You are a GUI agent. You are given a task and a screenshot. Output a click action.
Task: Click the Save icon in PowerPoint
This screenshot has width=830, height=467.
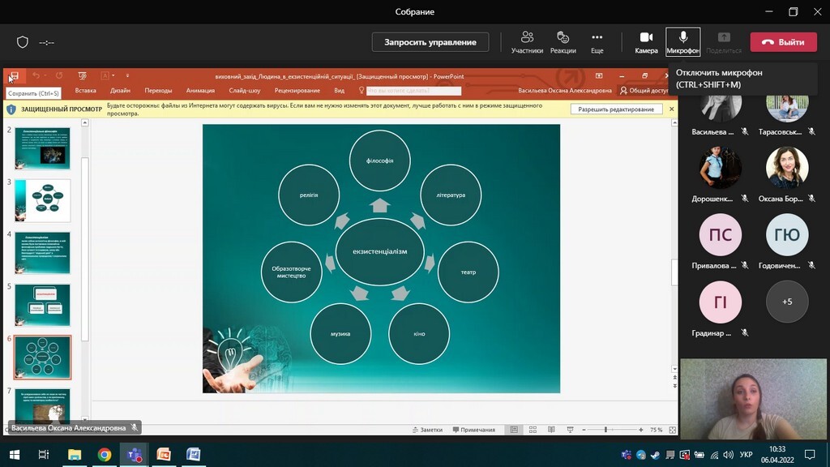(14, 76)
